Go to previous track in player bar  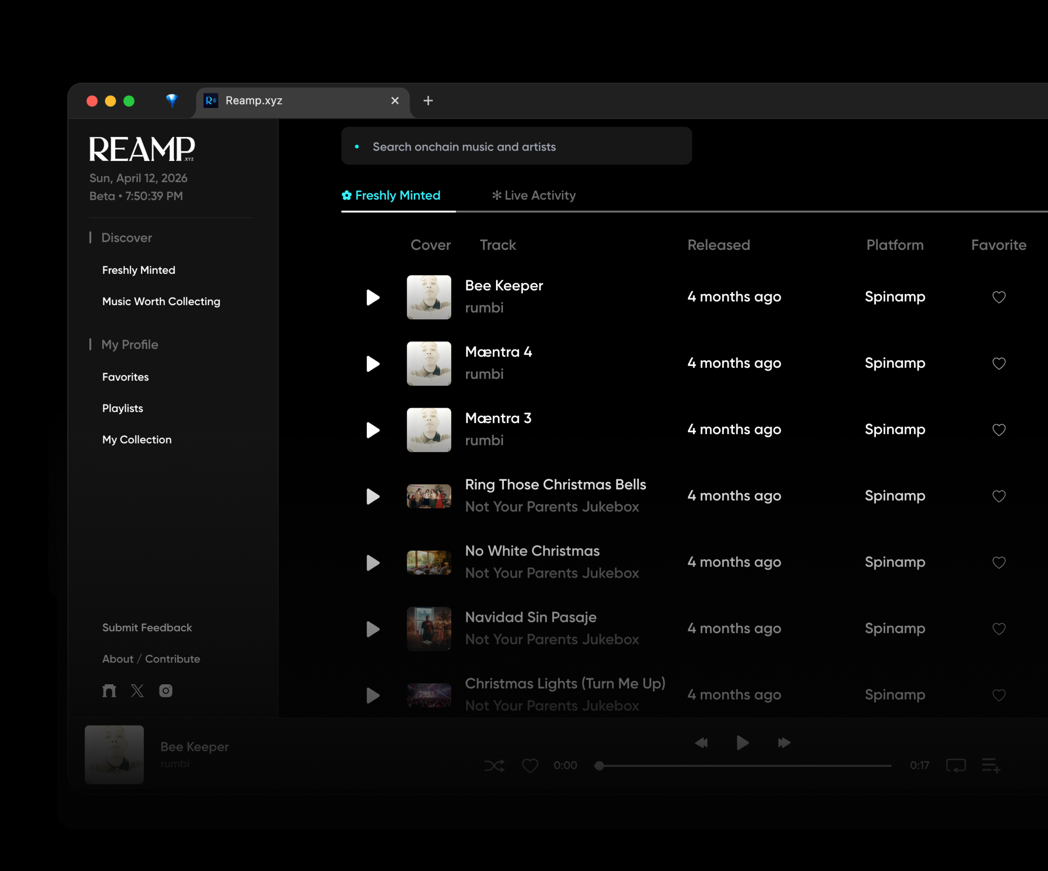click(x=701, y=743)
